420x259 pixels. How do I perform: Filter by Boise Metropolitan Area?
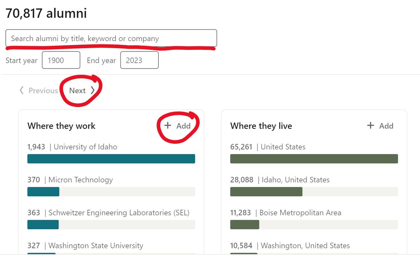click(x=300, y=213)
